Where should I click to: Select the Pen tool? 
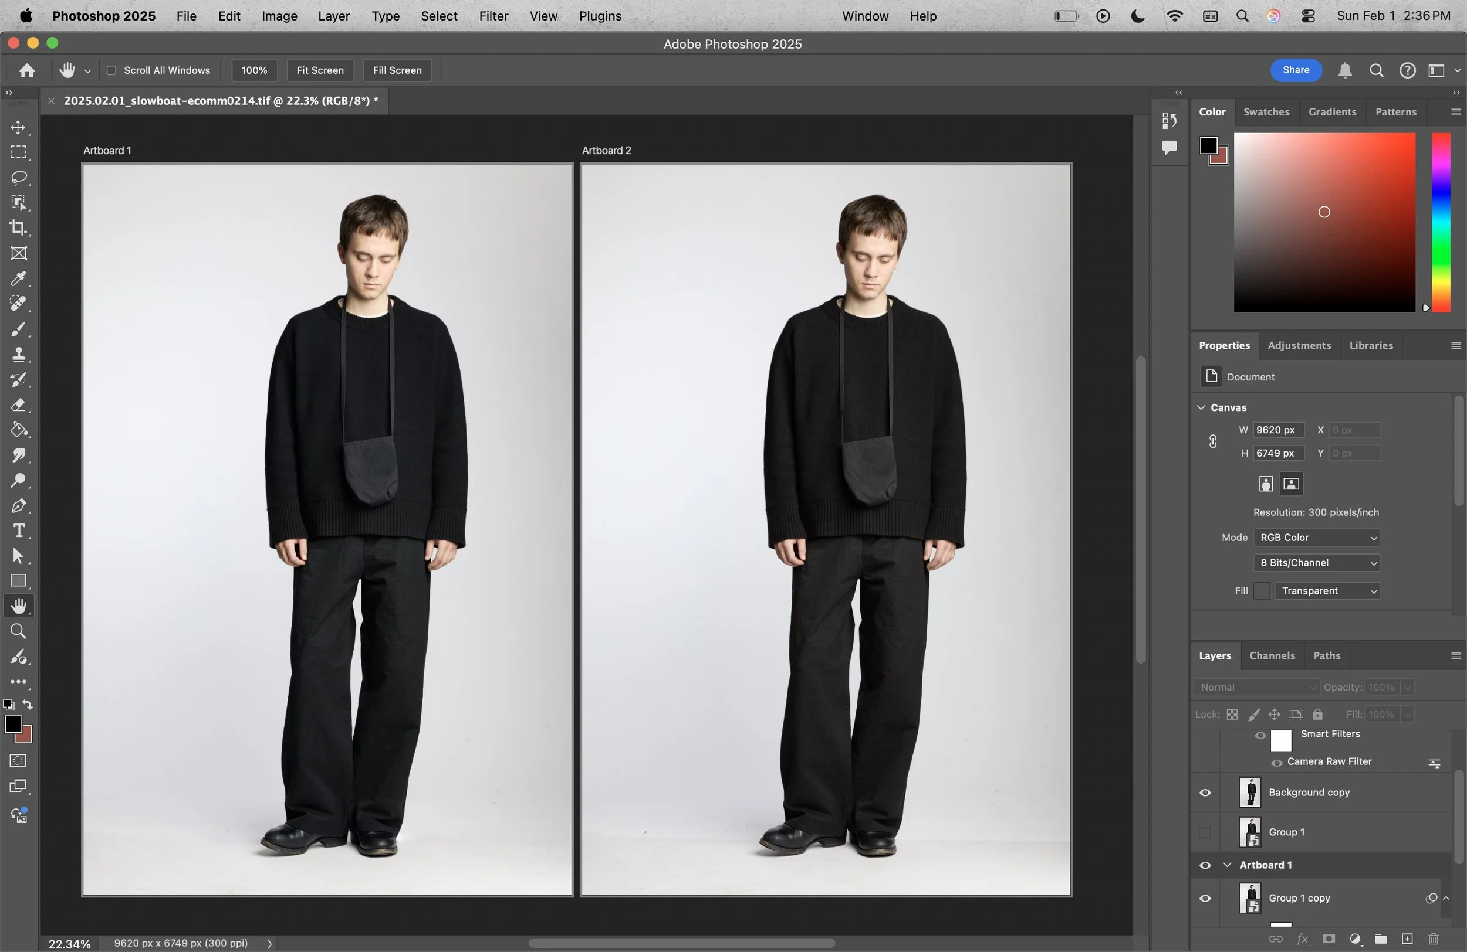[19, 505]
